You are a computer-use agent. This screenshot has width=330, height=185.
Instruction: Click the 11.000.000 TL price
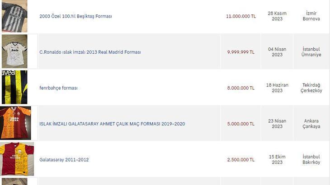click(x=240, y=16)
